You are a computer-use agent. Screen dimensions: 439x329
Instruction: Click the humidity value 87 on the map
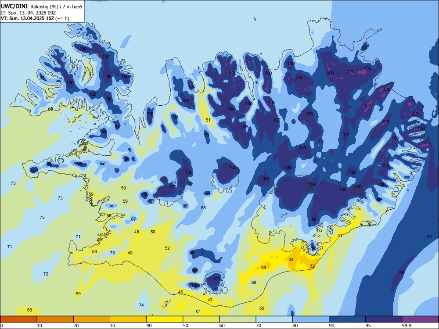coord(133,219)
